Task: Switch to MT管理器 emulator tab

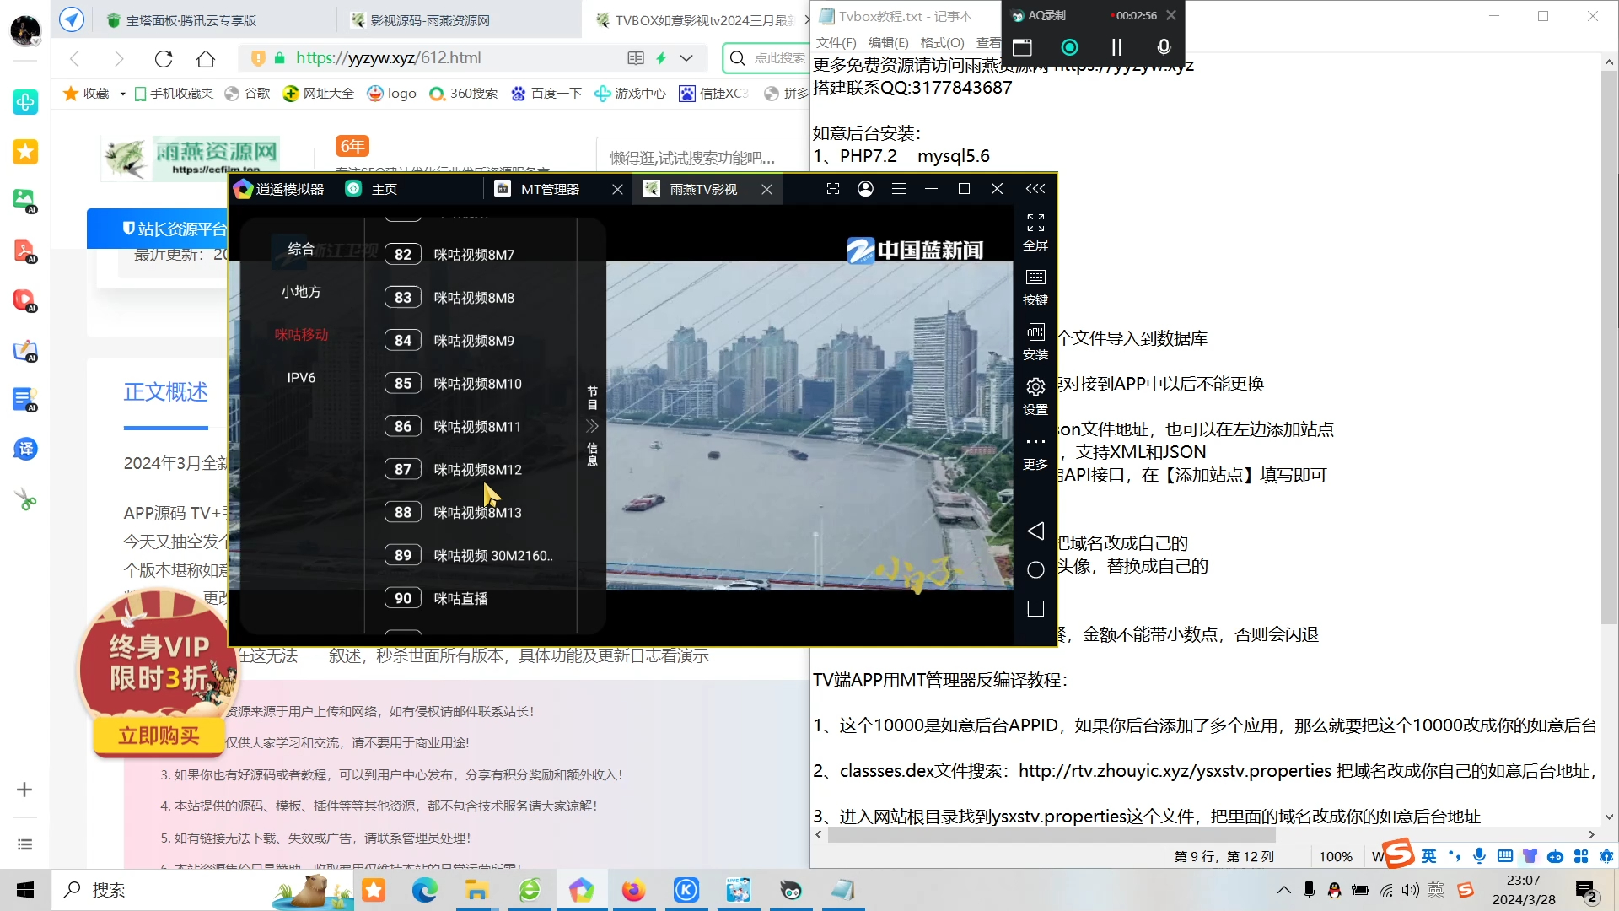Action: (550, 189)
